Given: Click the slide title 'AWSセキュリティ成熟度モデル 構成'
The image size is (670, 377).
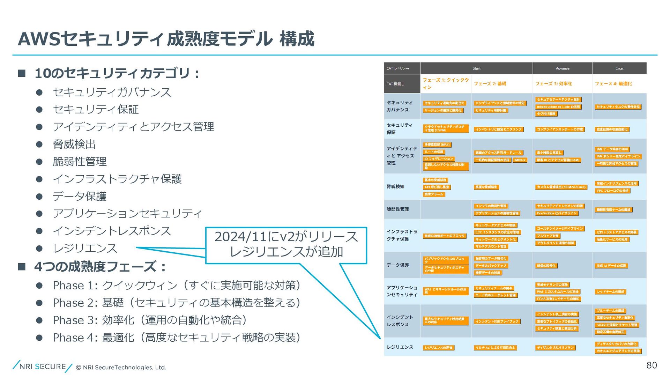Looking at the screenshot, I should (166, 38).
